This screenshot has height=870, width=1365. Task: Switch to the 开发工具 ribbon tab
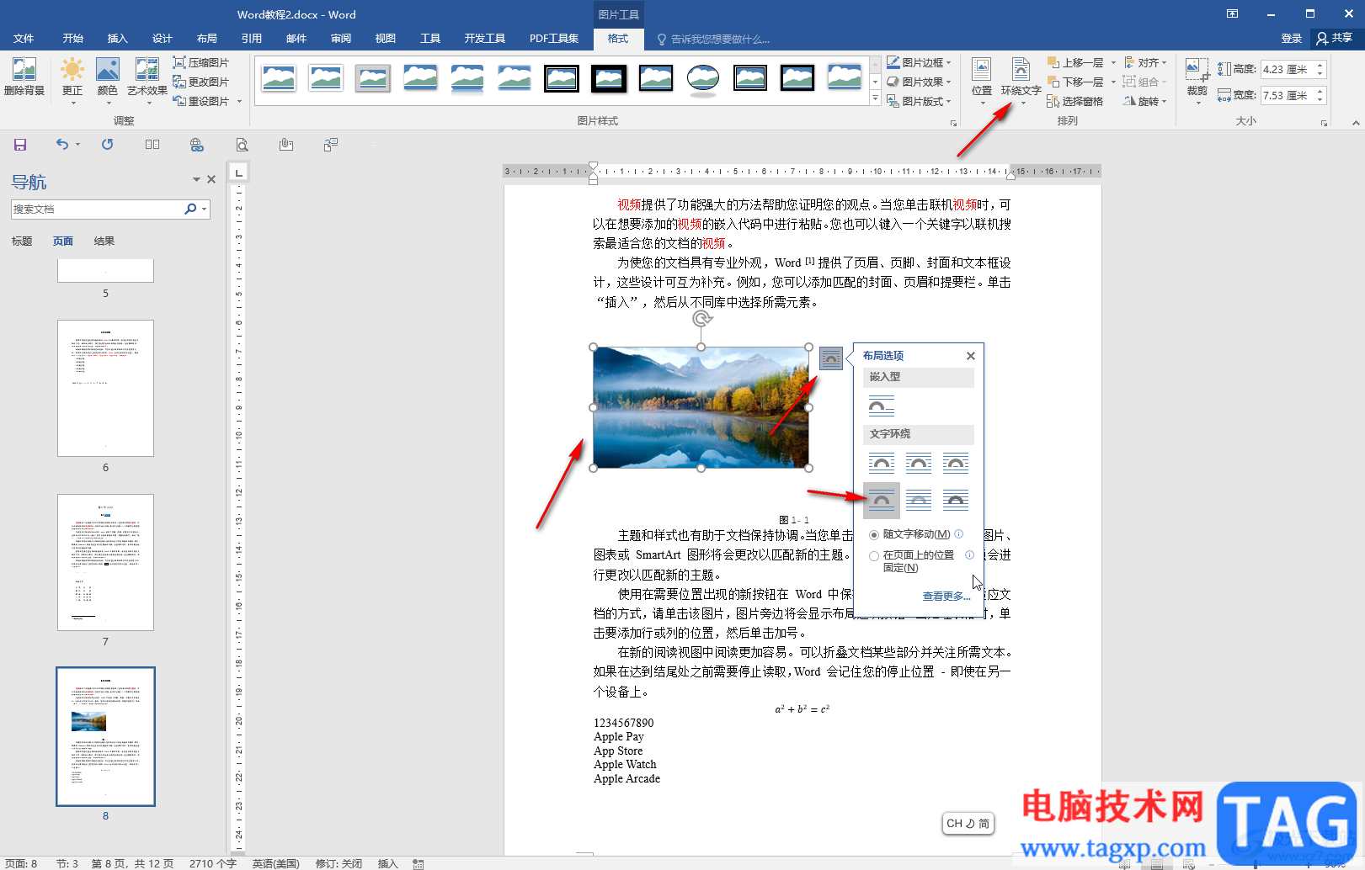484,39
